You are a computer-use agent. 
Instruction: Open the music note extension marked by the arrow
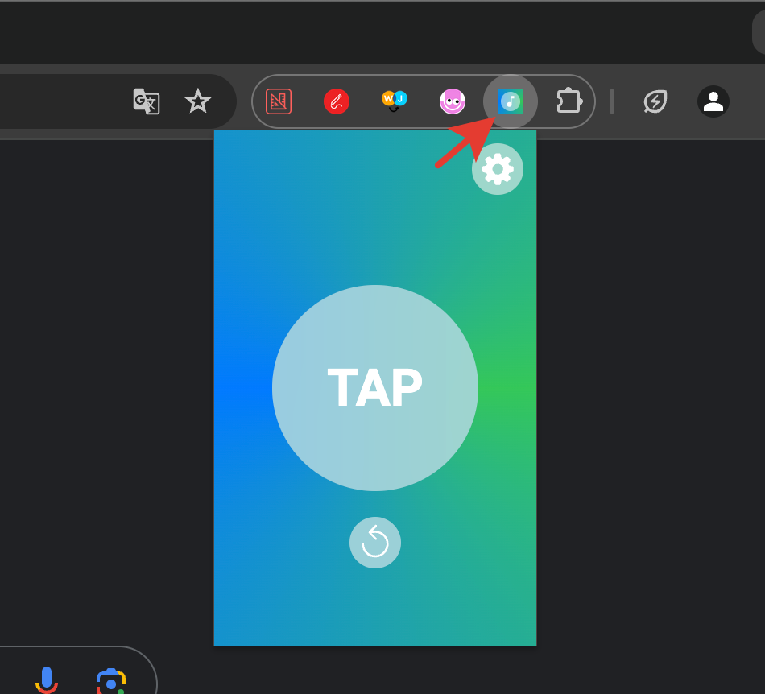(x=510, y=101)
